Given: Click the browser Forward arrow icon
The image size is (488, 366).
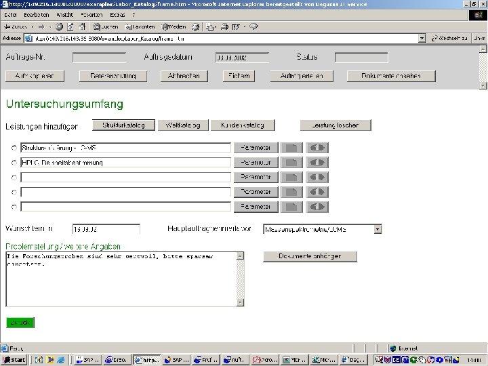Looking at the screenshot, I should tap(41, 26).
